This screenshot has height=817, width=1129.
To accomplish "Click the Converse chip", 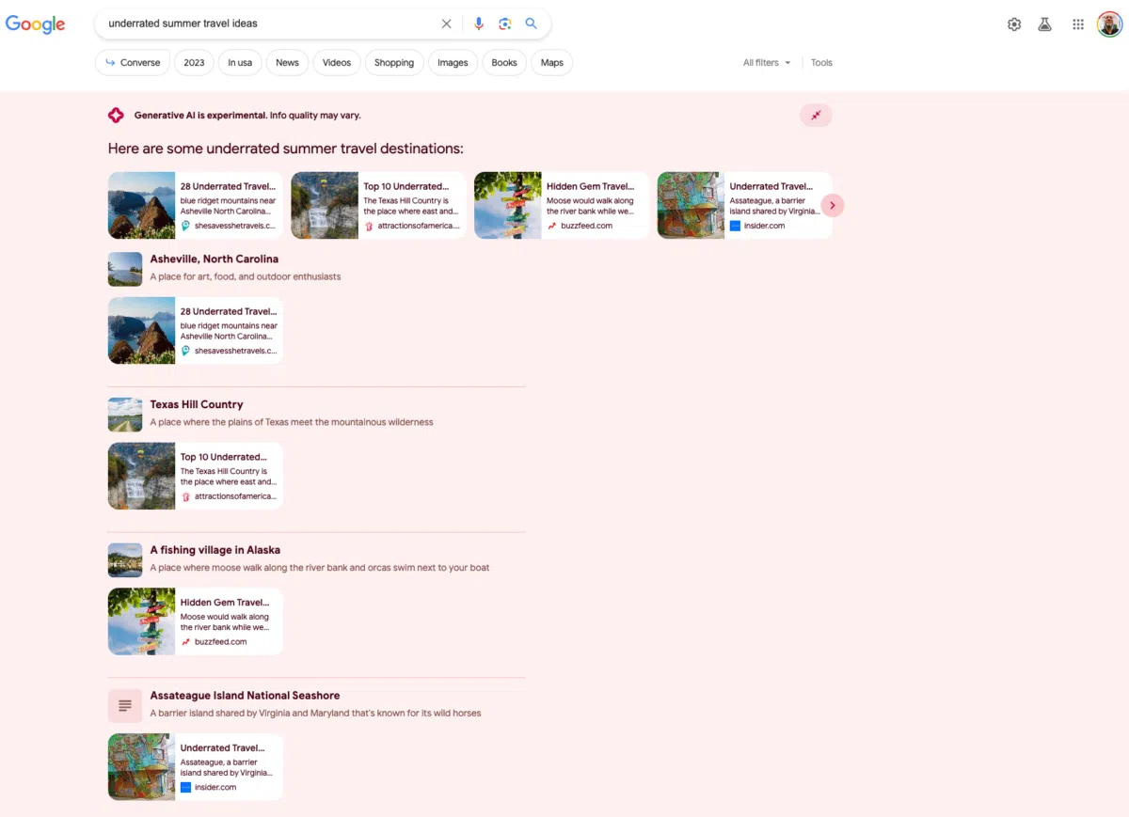I will pyautogui.click(x=133, y=63).
